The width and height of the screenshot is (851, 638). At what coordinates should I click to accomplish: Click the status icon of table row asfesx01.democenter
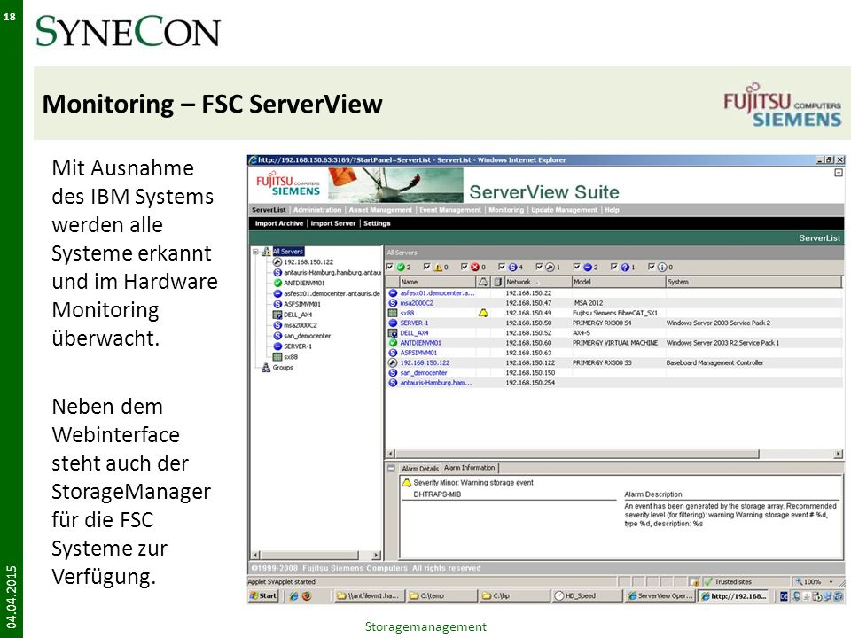(393, 293)
